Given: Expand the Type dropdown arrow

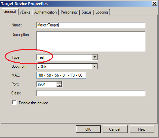Looking at the screenshot, I should [x=95, y=57].
